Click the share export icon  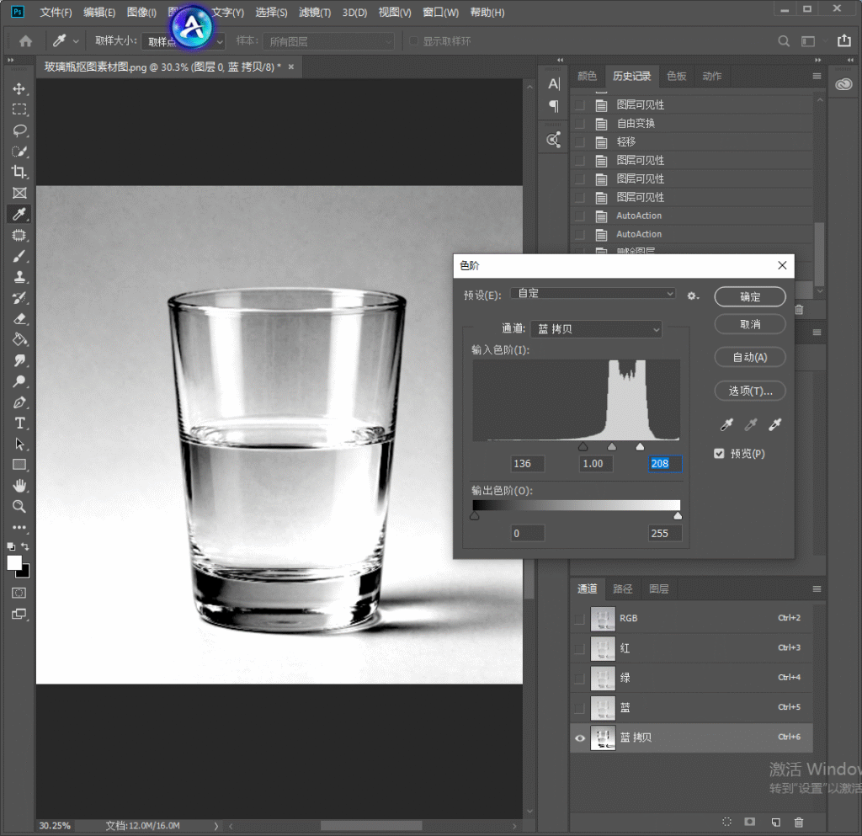point(843,40)
